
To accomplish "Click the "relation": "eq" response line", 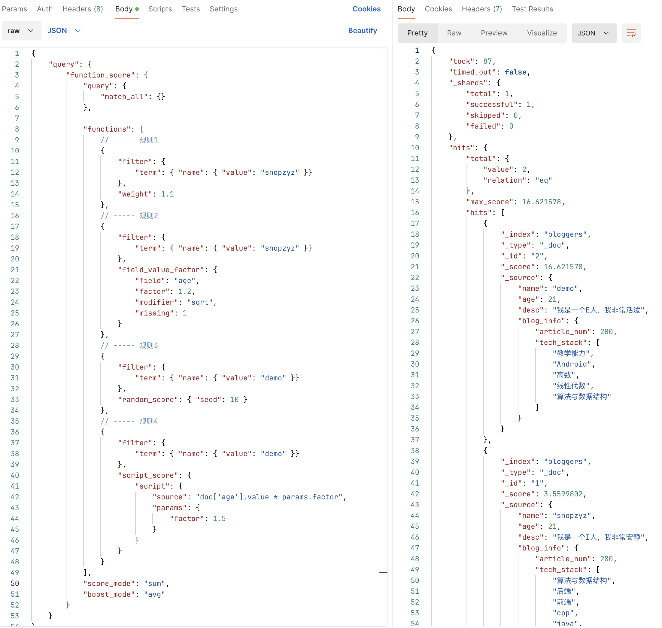I will (x=518, y=180).
